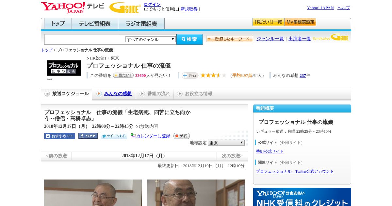Open the Yahoo! JAPAN link
Image resolution: width=392 pixels, height=206 pixels.
click(x=320, y=8)
